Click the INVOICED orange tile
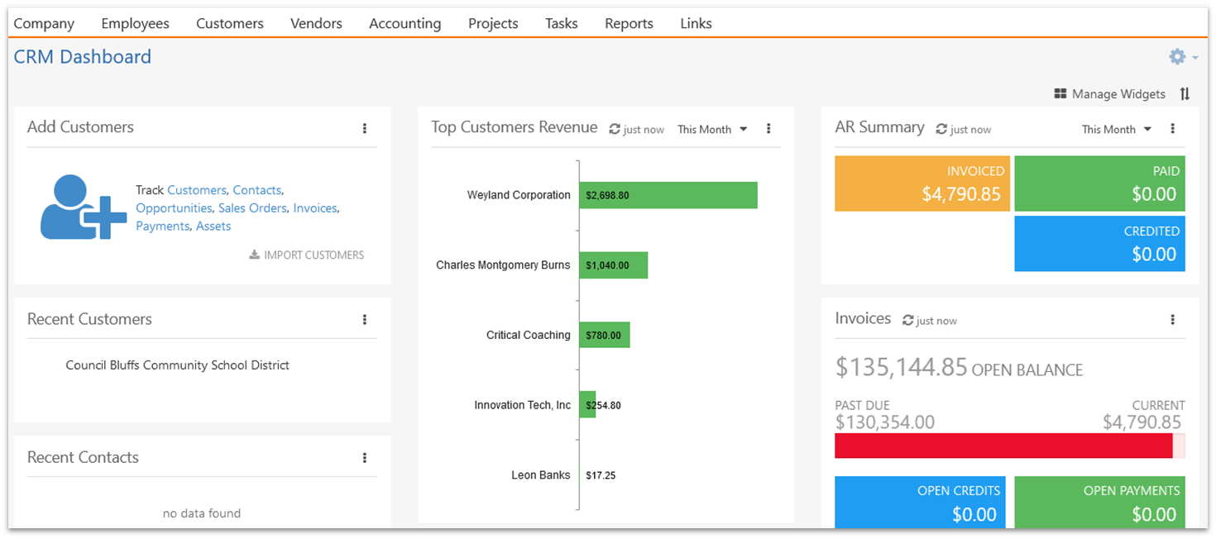Screen dimensions: 1216x539 point(922,184)
